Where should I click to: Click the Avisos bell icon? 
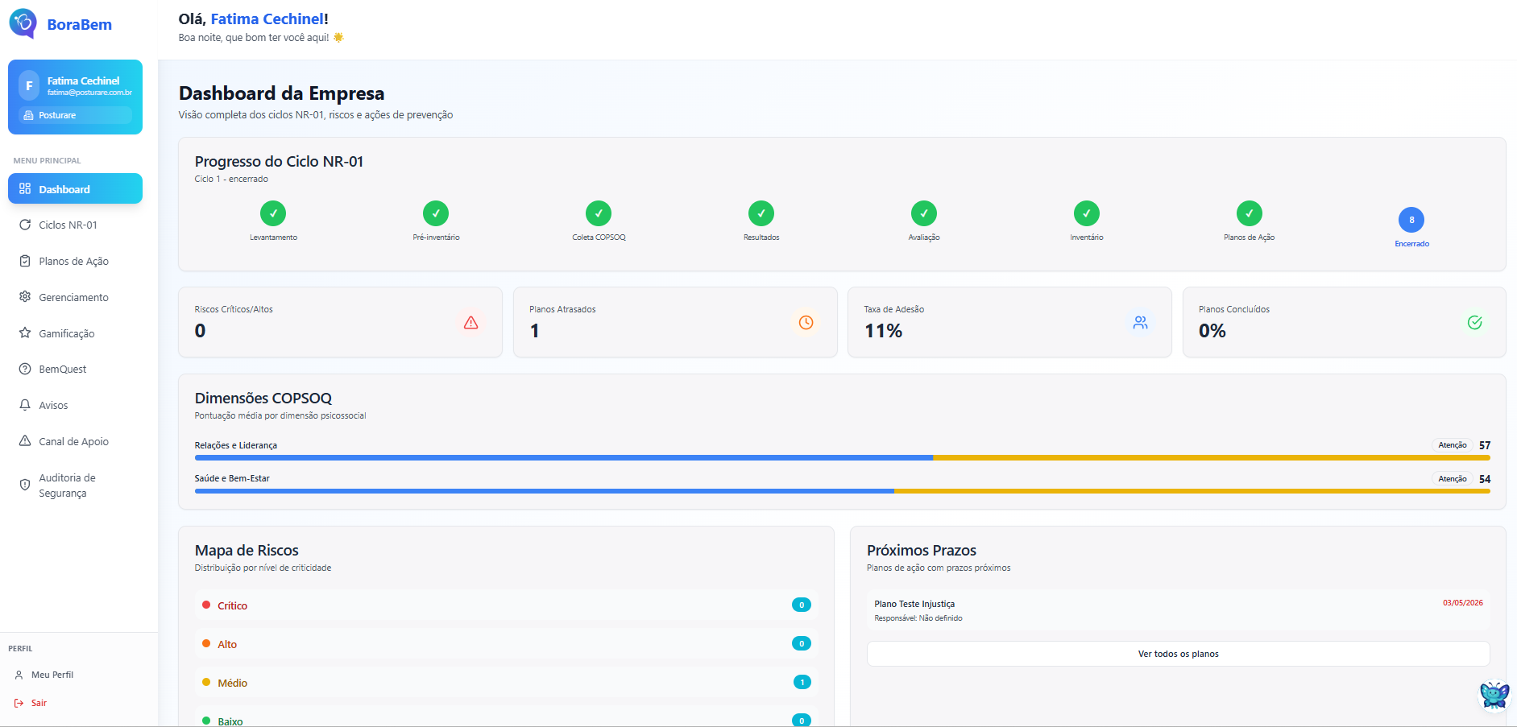25,405
